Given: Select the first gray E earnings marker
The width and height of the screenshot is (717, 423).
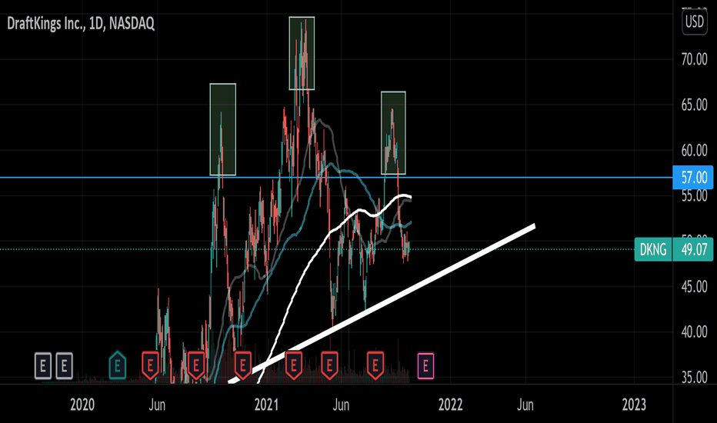Looking at the screenshot, I should point(43,366).
